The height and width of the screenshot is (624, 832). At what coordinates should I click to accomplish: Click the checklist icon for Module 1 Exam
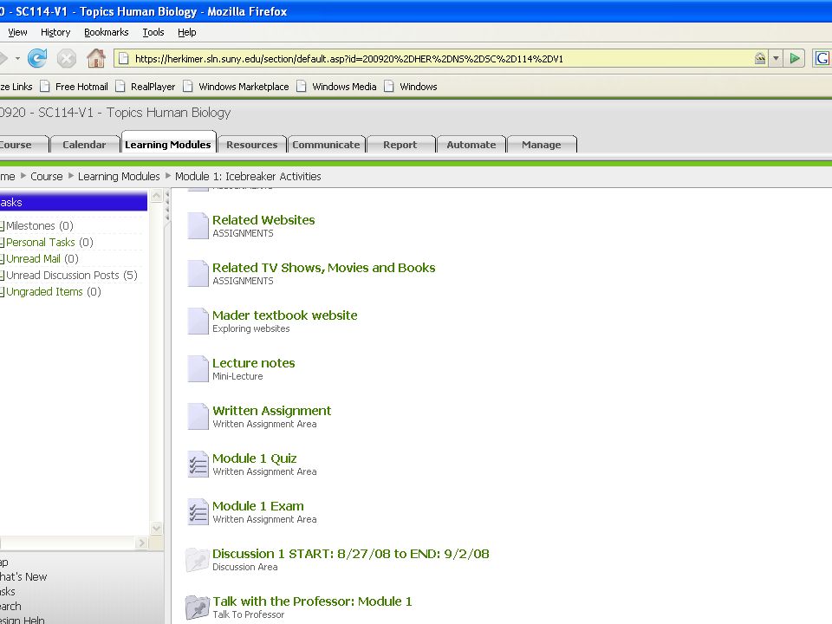[x=198, y=512]
